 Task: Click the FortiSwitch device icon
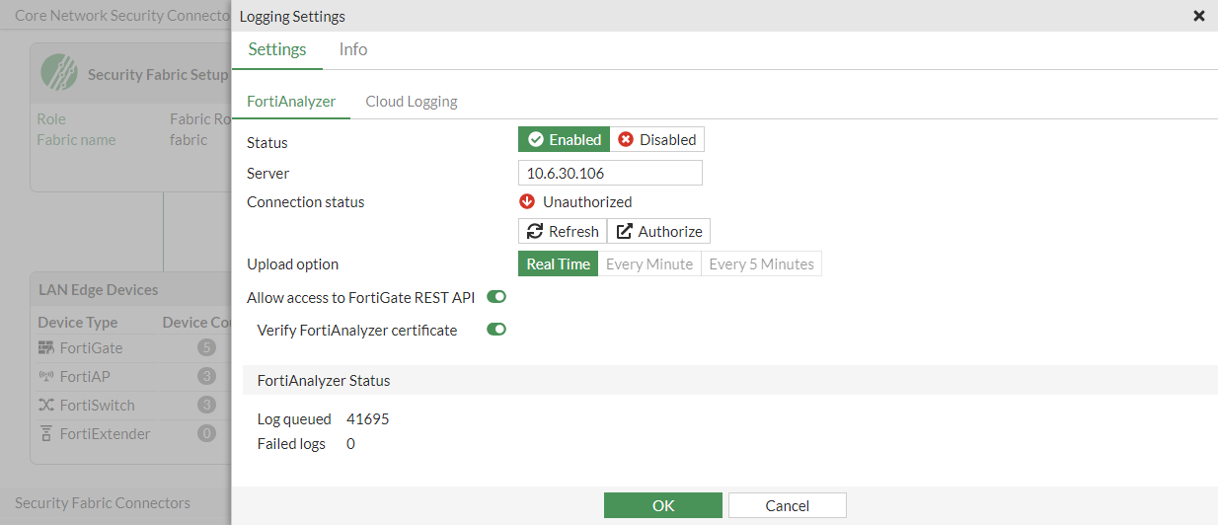[45, 406]
